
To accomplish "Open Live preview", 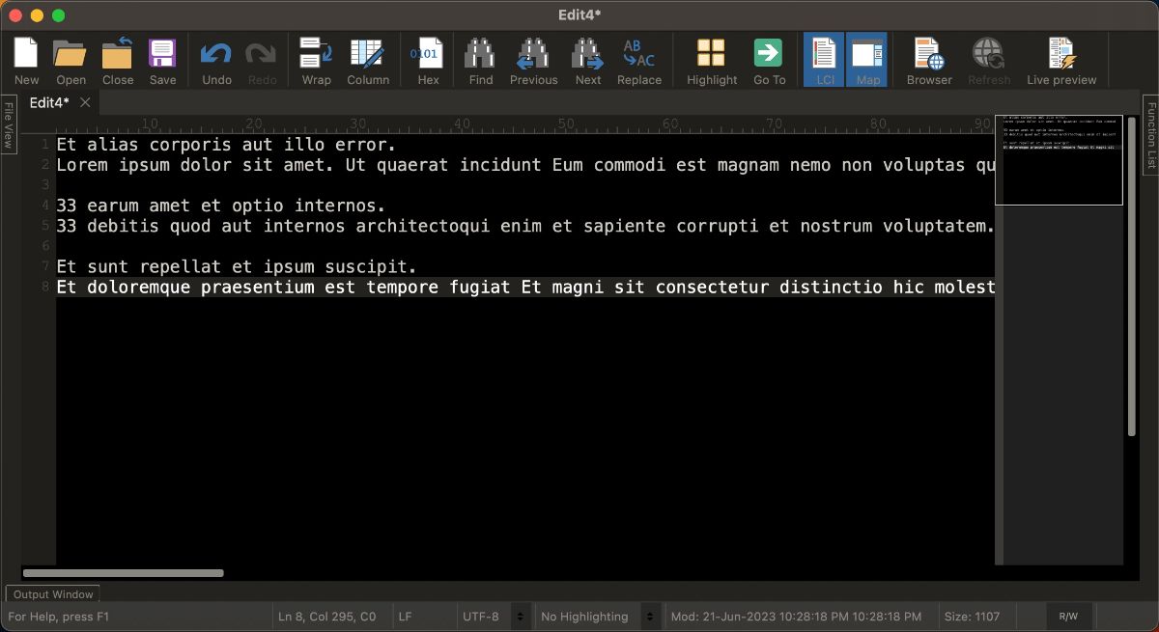I will pos(1061,60).
